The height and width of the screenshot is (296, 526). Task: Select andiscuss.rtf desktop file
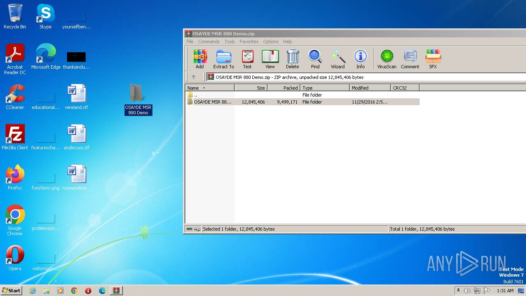[76, 137]
